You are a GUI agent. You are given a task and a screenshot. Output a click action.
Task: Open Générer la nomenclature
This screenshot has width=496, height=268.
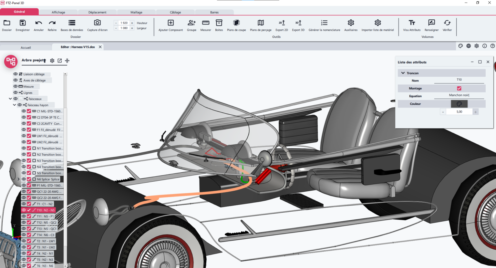click(324, 25)
